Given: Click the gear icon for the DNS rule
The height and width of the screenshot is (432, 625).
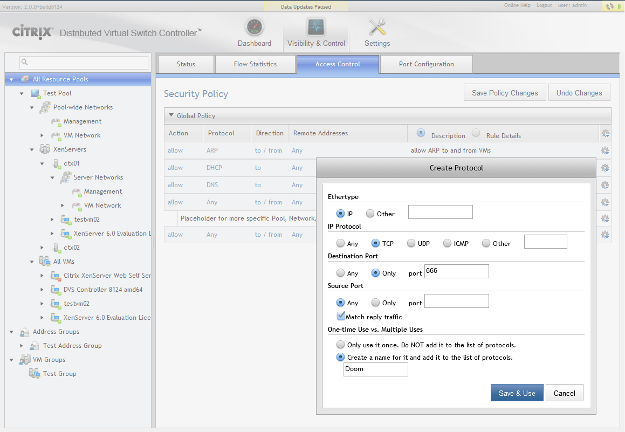Looking at the screenshot, I should [605, 185].
